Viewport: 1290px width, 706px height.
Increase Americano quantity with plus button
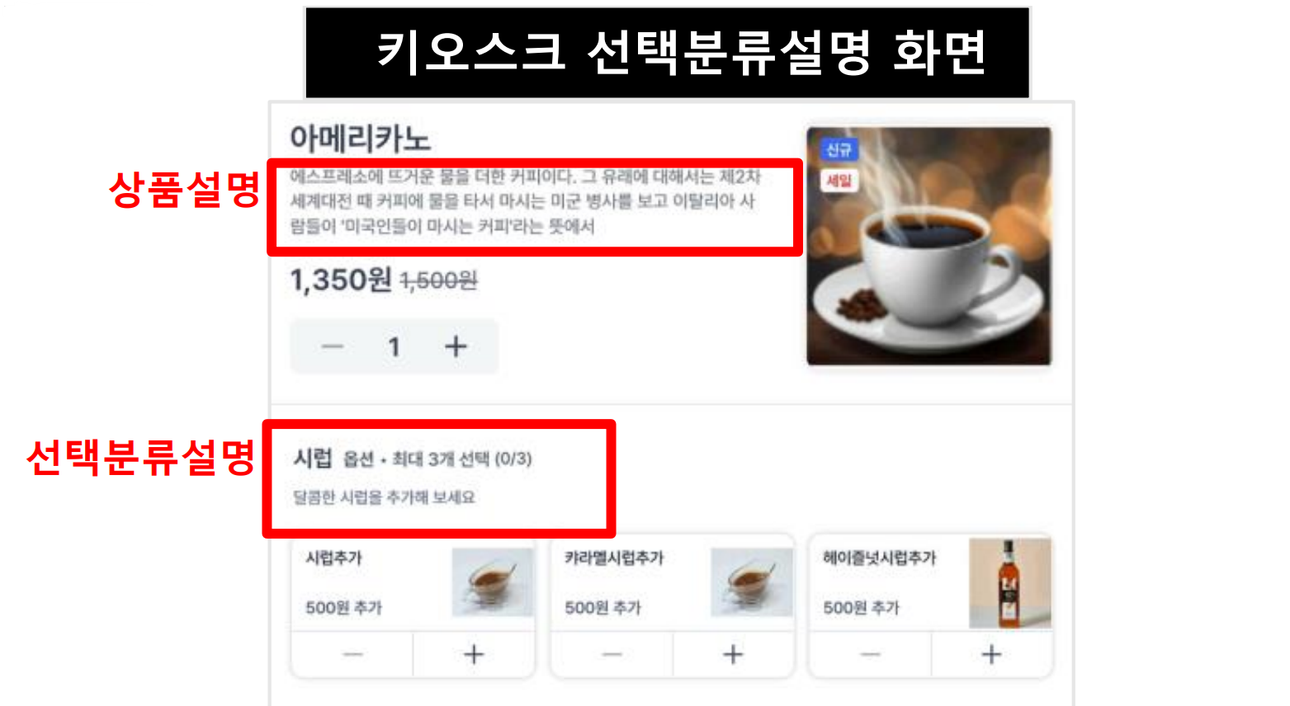pyautogui.click(x=456, y=346)
